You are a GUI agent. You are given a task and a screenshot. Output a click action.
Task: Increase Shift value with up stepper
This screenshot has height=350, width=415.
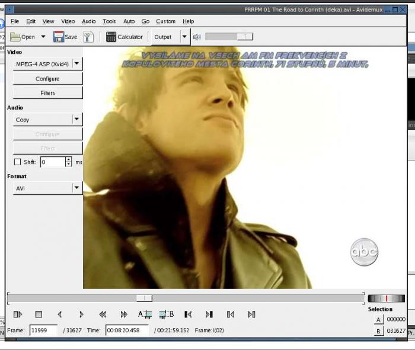pos(69,159)
